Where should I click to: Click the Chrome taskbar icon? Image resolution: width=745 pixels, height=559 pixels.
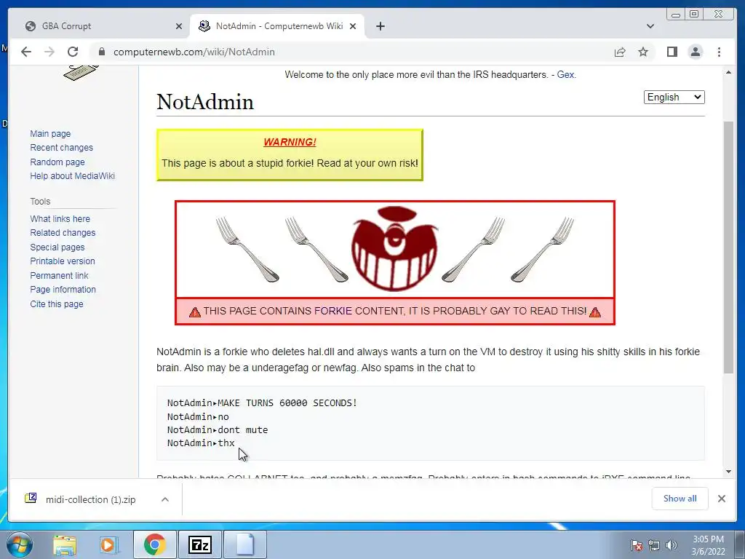(x=154, y=544)
